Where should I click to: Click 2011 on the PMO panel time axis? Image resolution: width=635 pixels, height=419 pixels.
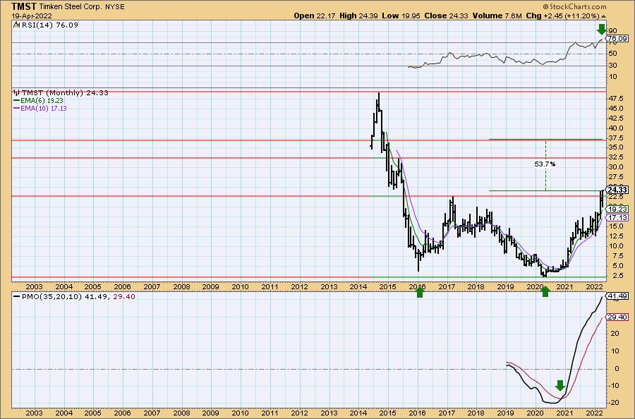pos(270,413)
